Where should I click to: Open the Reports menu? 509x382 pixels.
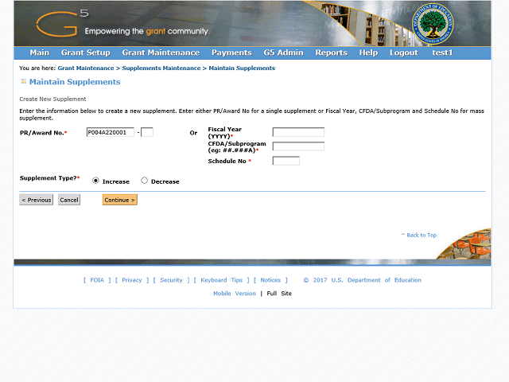[x=331, y=53]
